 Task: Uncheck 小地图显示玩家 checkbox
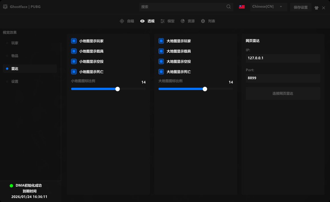[74, 41]
